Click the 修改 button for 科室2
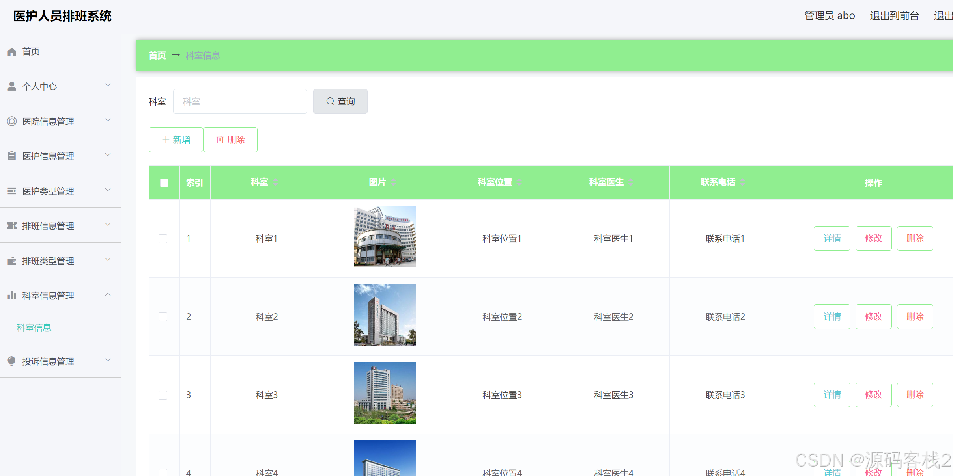Viewport: 953px width, 476px height. [873, 317]
